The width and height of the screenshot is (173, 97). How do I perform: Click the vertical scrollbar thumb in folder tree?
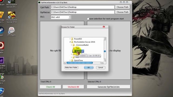105,51
